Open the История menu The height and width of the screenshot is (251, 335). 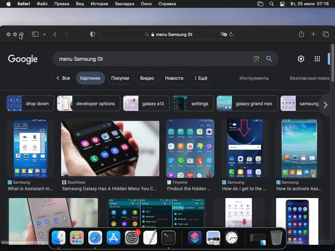point(99,4)
